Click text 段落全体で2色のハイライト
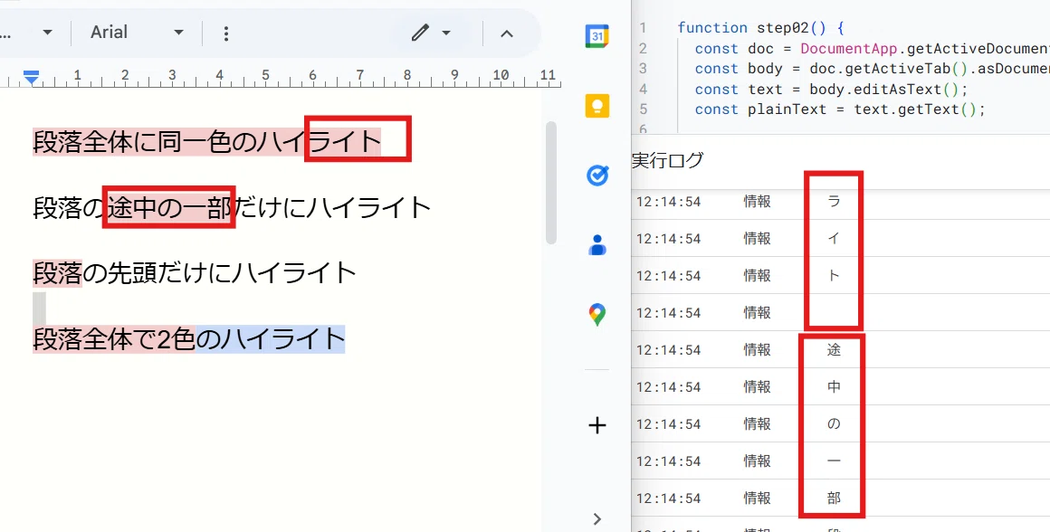This screenshot has width=1050, height=532. 189,339
